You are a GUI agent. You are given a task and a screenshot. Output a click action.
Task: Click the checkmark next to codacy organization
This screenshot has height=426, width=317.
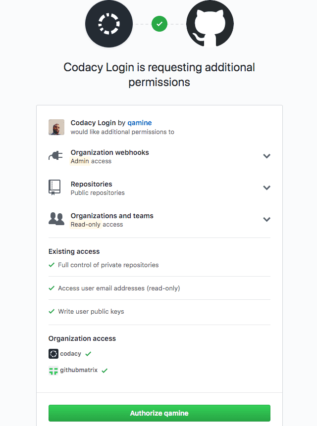click(x=87, y=353)
